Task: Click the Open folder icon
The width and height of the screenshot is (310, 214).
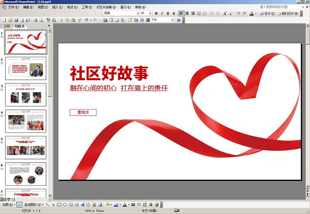Action: pos(10,20)
